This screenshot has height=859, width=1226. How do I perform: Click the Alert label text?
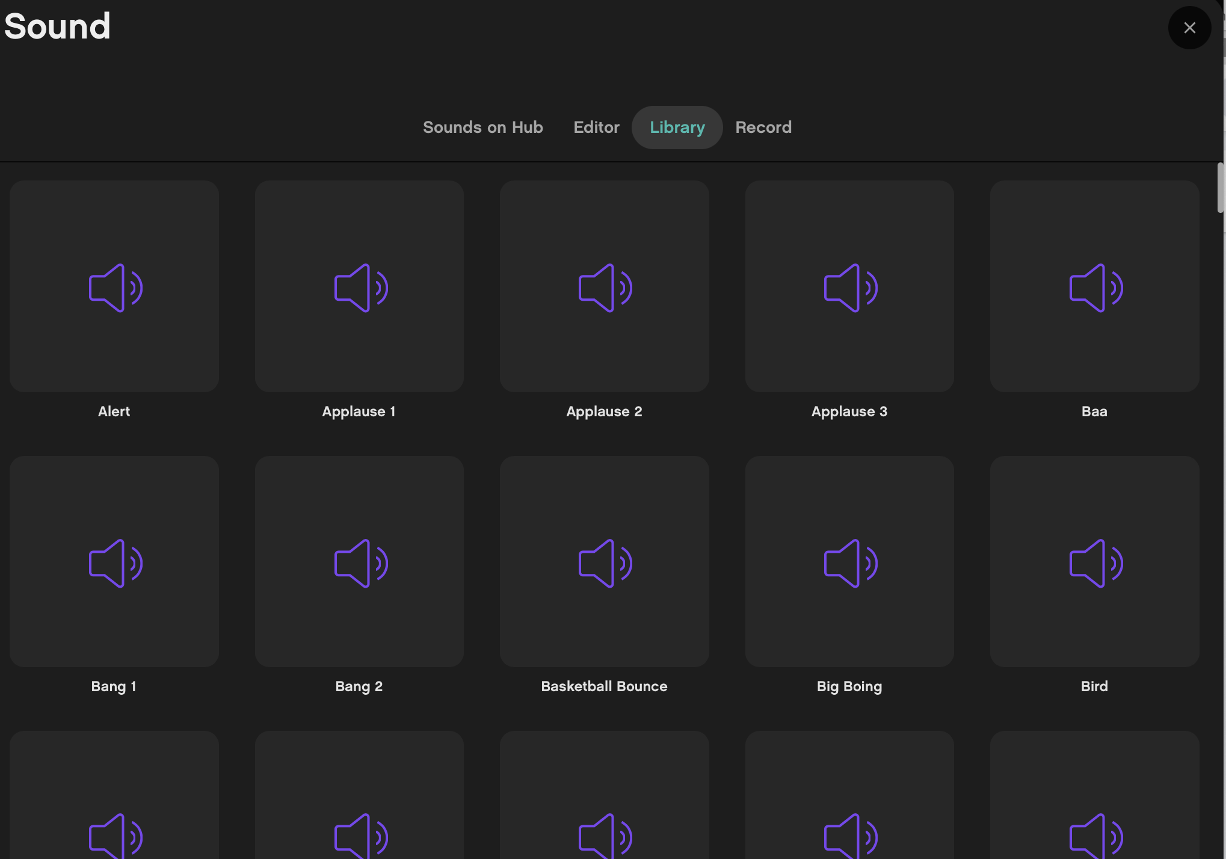point(114,411)
